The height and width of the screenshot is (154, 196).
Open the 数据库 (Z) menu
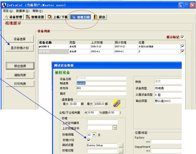pyautogui.click(x=23, y=11)
